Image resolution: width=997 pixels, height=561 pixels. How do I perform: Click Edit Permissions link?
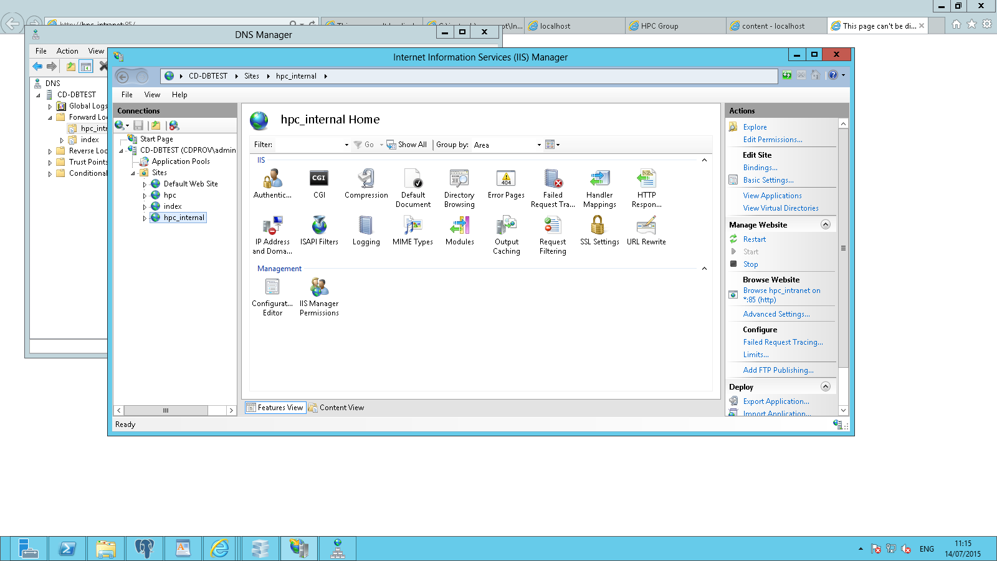pyautogui.click(x=773, y=140)
